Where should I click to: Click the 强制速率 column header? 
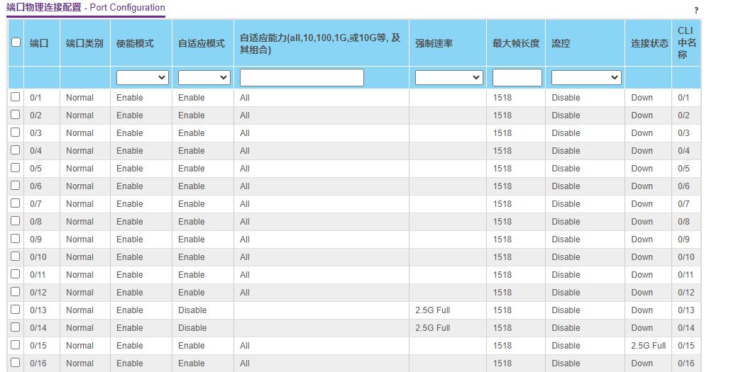click(x=434, y=43)
